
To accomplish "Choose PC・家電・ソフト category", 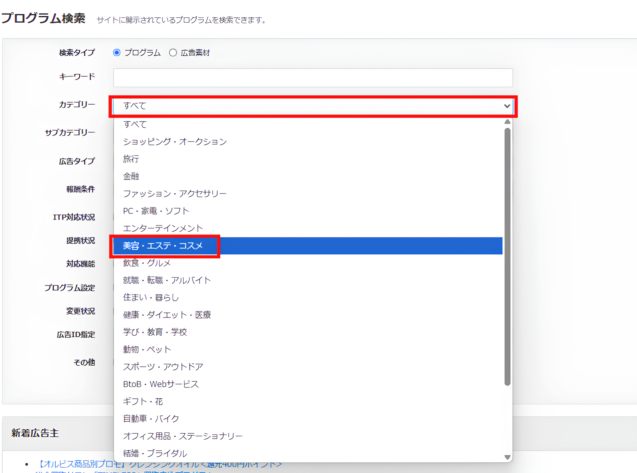I will [x=156, y=211].
